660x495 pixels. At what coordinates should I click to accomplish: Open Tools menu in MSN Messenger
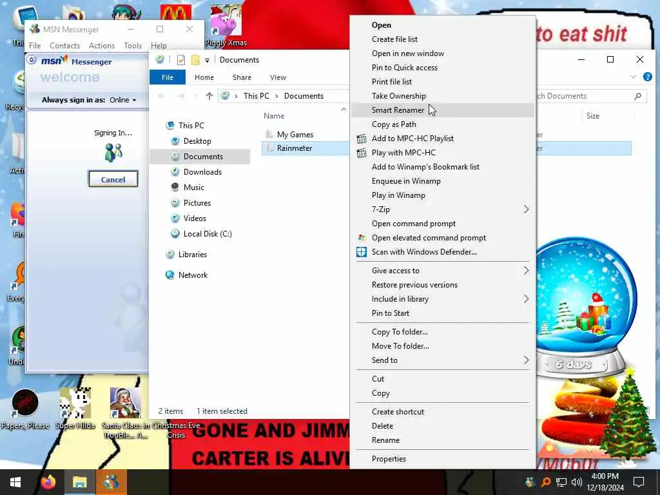click(x=133, y=46)
